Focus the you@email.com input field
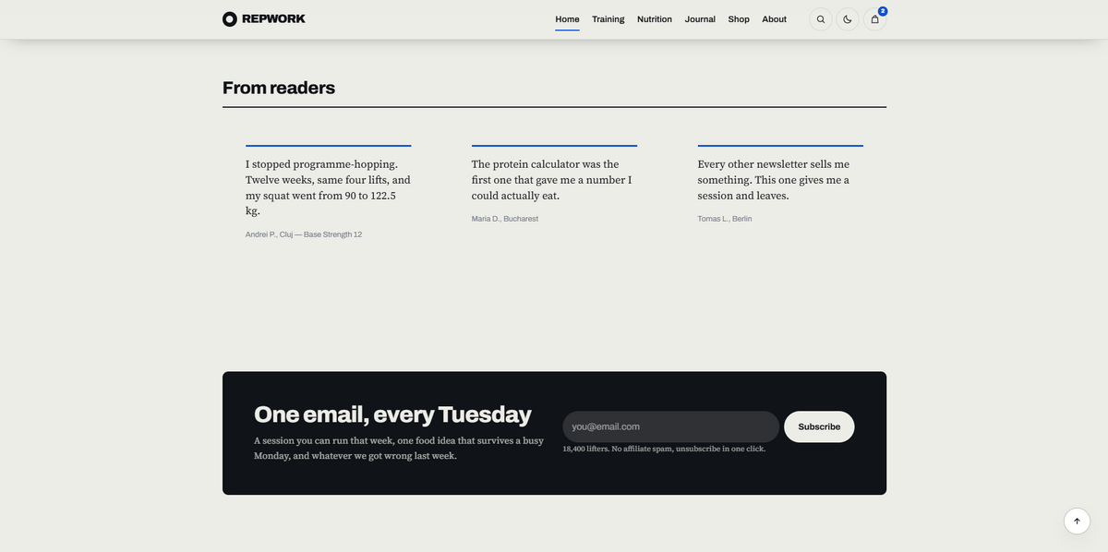1108x552 pixels. coord(671,426)
